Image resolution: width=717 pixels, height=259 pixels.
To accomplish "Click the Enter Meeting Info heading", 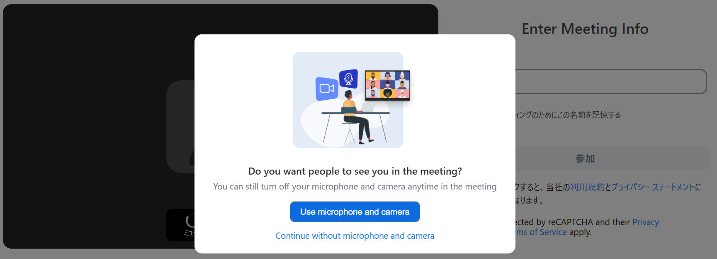I will [x=585, y=29].
